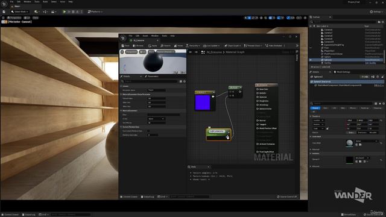This screenshot has height=217, width=386.
Task: Click the Emissive Color input pin
Action: click(x=258, y=108)
